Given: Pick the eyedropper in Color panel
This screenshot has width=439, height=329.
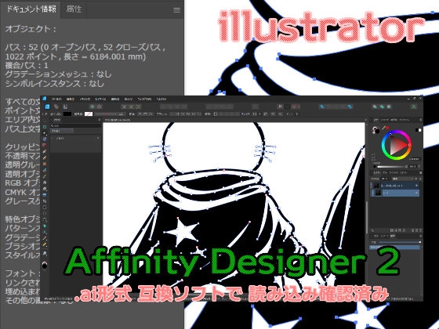Looking at the screenshot, I should (x=383, y=128).
